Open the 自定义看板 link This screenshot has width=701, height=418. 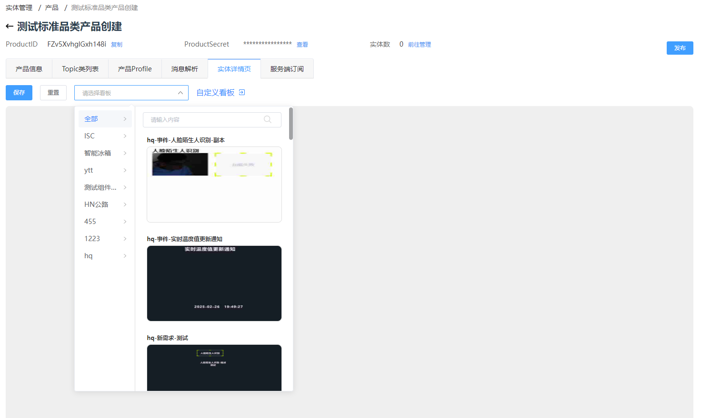pos(216,93)
